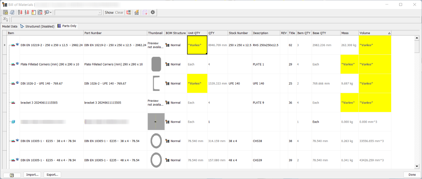Open the View Options magnifier dropdown
The width and height of the screenshot is (422, 179).
coord(48,12)
